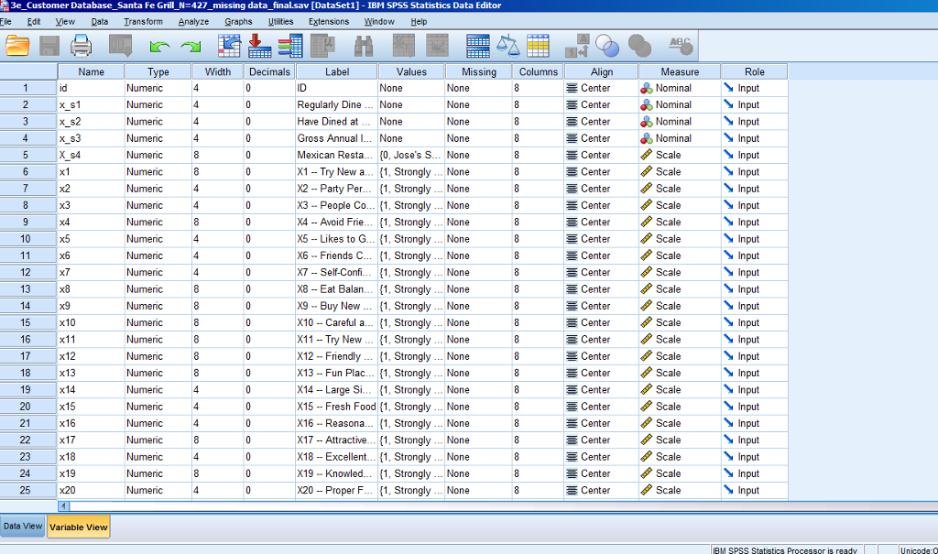
Task: Click the Name cell containing x20
Action: [x=91, y=490]
